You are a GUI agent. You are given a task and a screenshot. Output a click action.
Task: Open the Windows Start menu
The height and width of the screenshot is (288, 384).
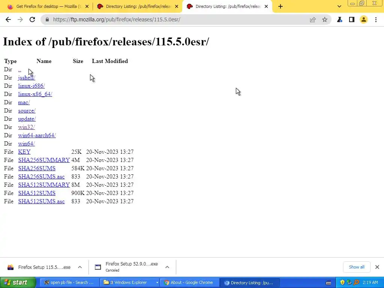(18, 282)
